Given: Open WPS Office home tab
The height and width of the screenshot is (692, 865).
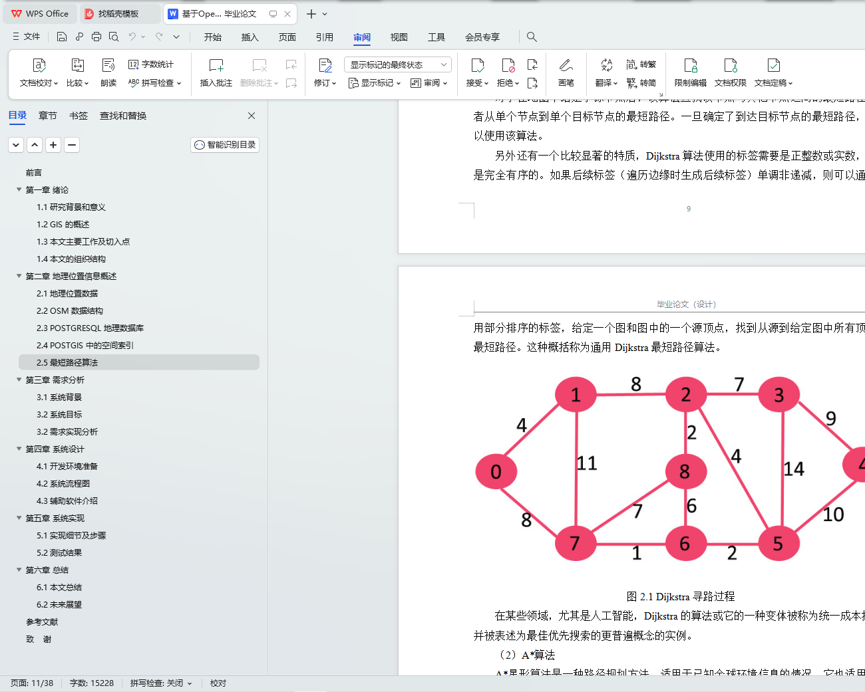Looking at the screenshot, I should [x=40, y=14].
